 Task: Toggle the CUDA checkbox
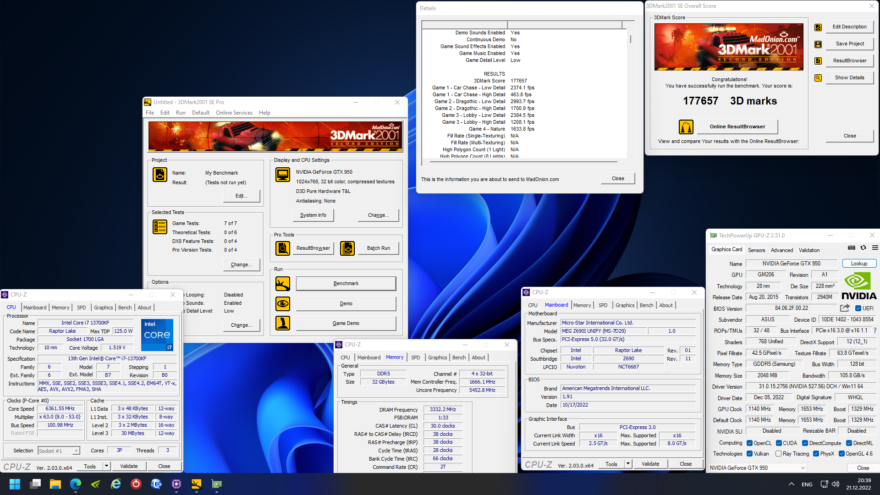[x=779, y=443]
